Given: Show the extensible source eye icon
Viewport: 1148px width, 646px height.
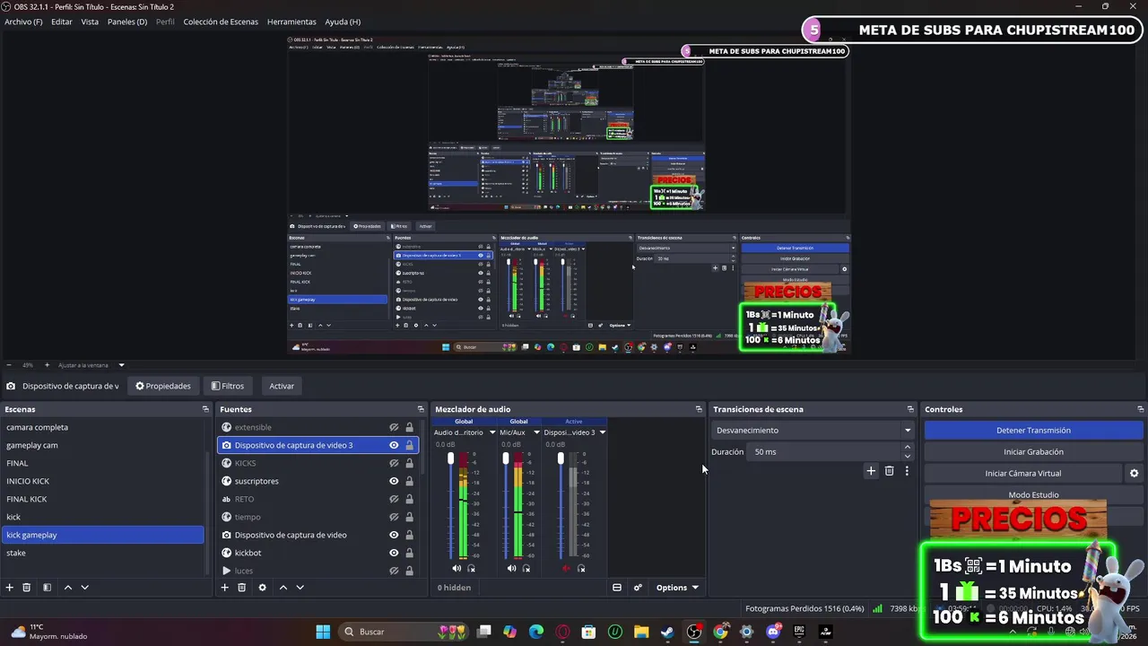Looking at the screenshot, I should [x=394, y=427].
